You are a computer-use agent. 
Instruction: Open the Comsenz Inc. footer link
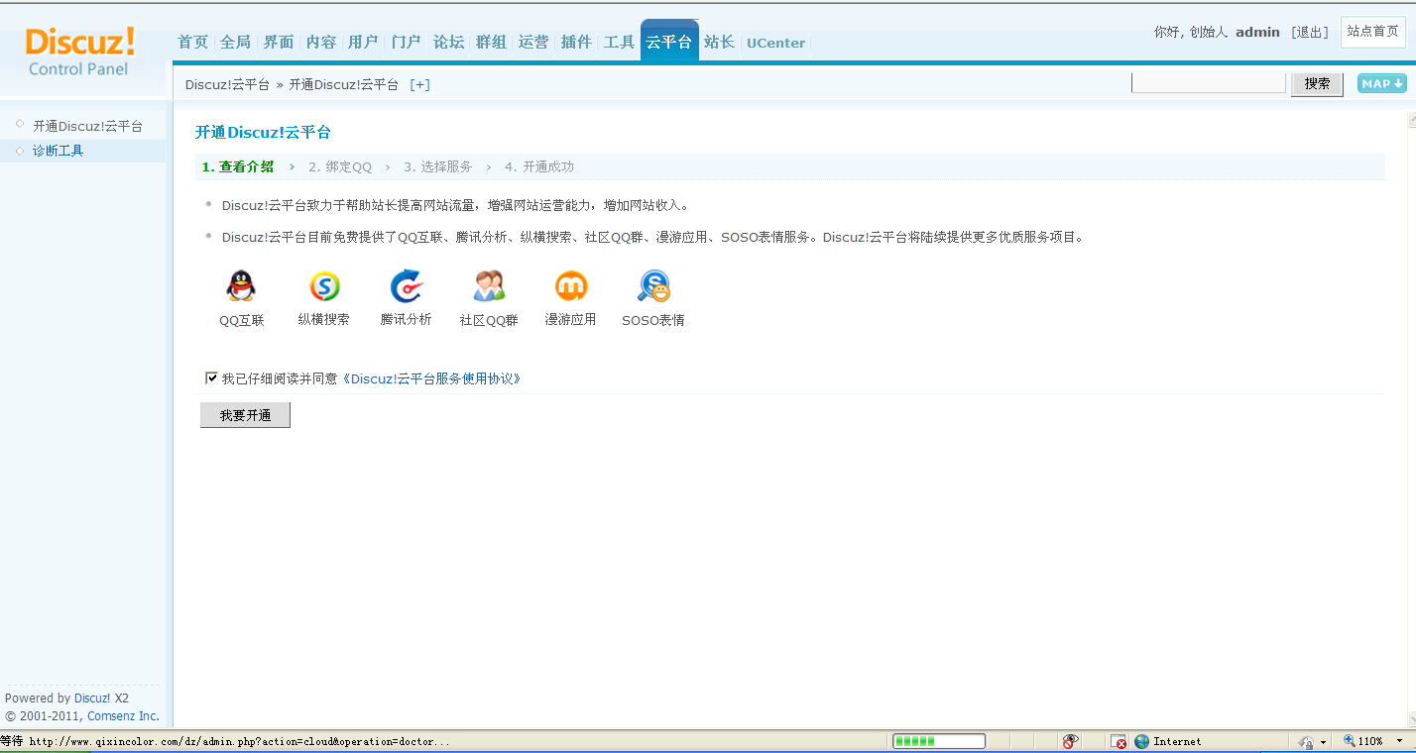[x=123, y=715]
